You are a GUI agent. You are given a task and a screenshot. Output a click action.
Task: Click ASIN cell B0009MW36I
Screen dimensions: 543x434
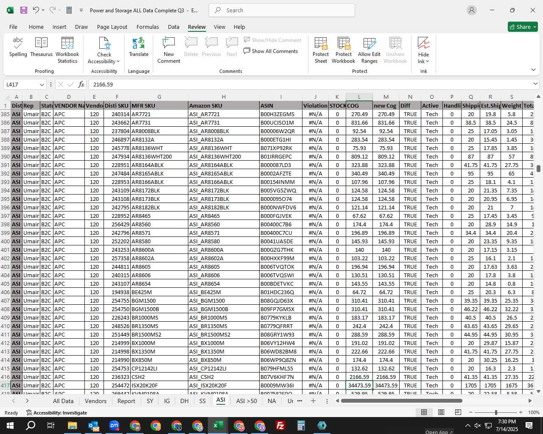point(281,385)
